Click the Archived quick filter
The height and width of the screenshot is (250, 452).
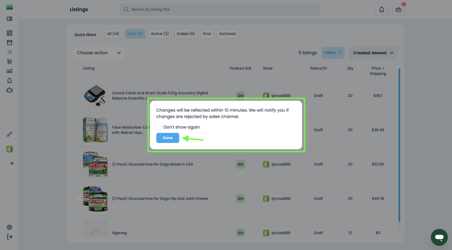click(227, 34)
